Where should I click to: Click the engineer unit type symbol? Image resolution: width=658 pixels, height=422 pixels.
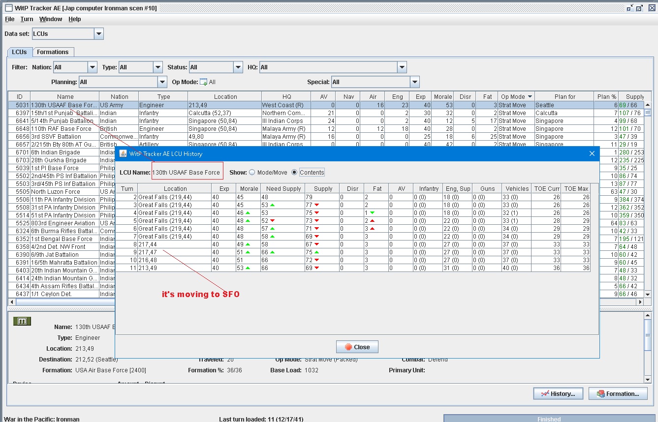point(22,321)
